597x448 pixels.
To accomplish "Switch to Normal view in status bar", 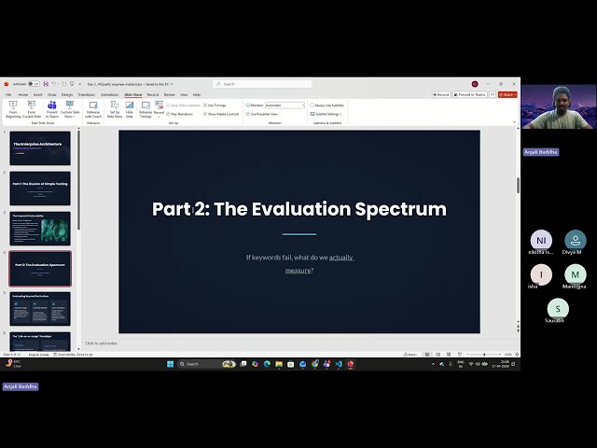I will point(427,355).
